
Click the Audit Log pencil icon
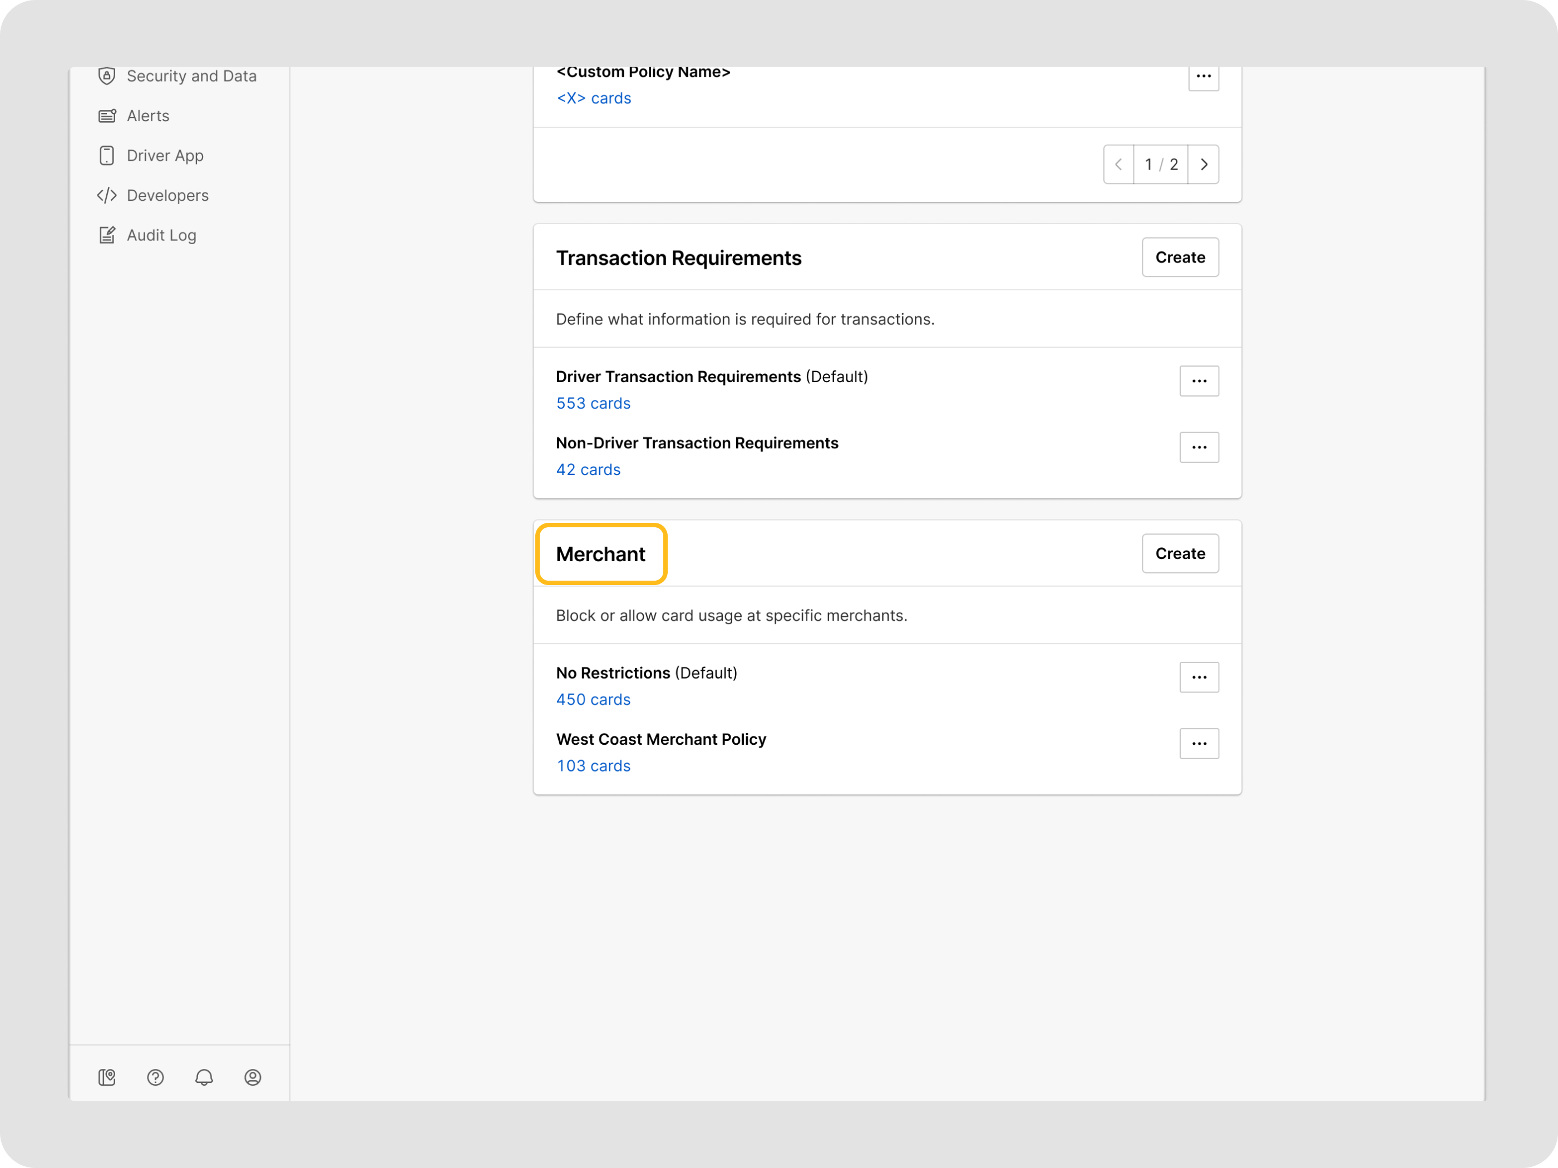106,235
